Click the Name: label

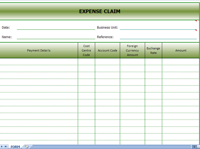[x=7, y=37]
